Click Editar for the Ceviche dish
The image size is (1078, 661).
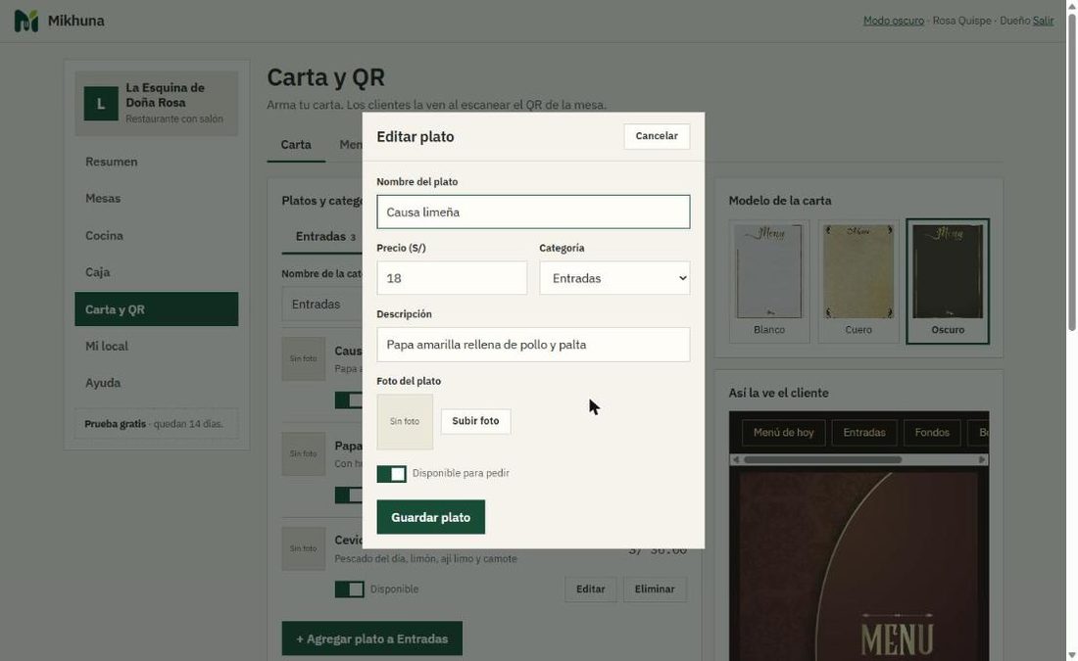(x=591, y=590)
